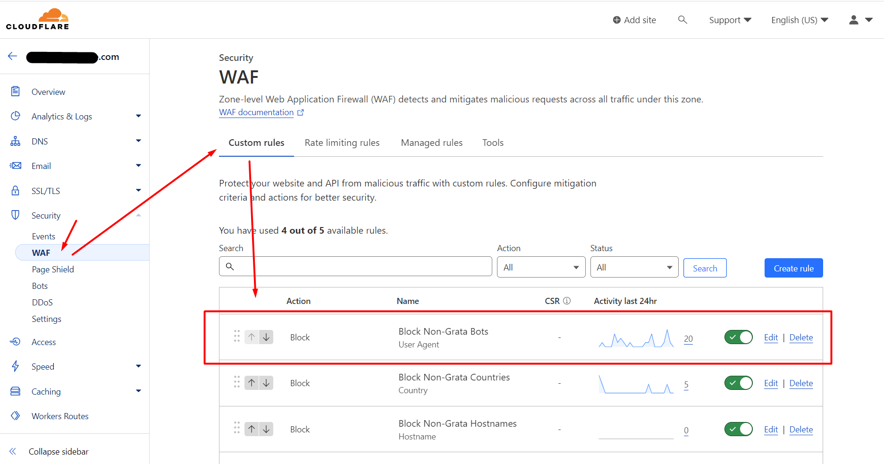Edit the Block Non-Grata Bots rule
Viewport: 884px width, 464px height.
(x=771, y=337)
